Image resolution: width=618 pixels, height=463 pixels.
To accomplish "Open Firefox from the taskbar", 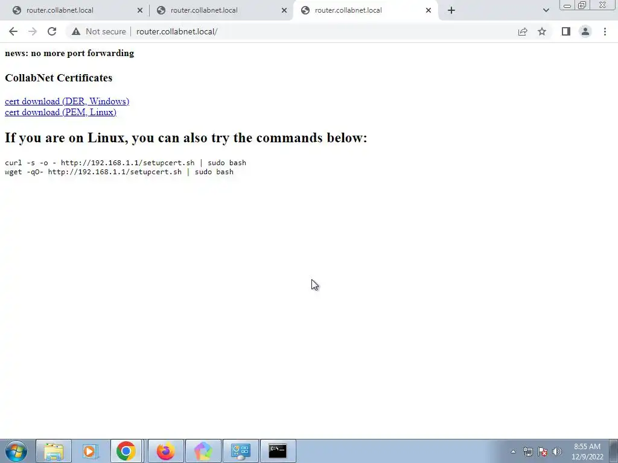I will [166, 451].
